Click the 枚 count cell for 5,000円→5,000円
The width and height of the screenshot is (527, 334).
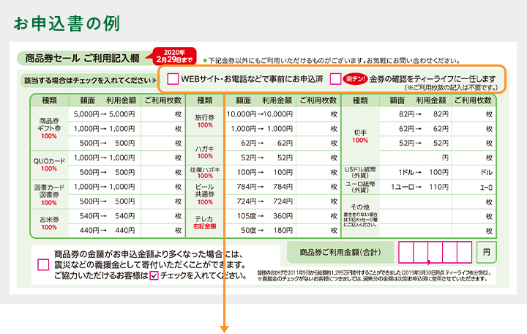[x=163, y=114]
